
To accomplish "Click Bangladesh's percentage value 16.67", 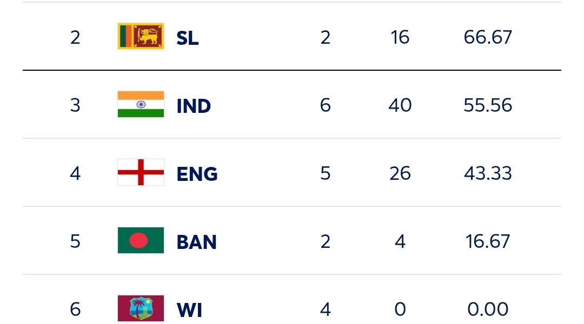I will coord(488,241).
